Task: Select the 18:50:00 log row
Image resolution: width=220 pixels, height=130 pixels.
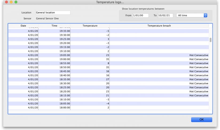Action: click(x=107, y=67)
